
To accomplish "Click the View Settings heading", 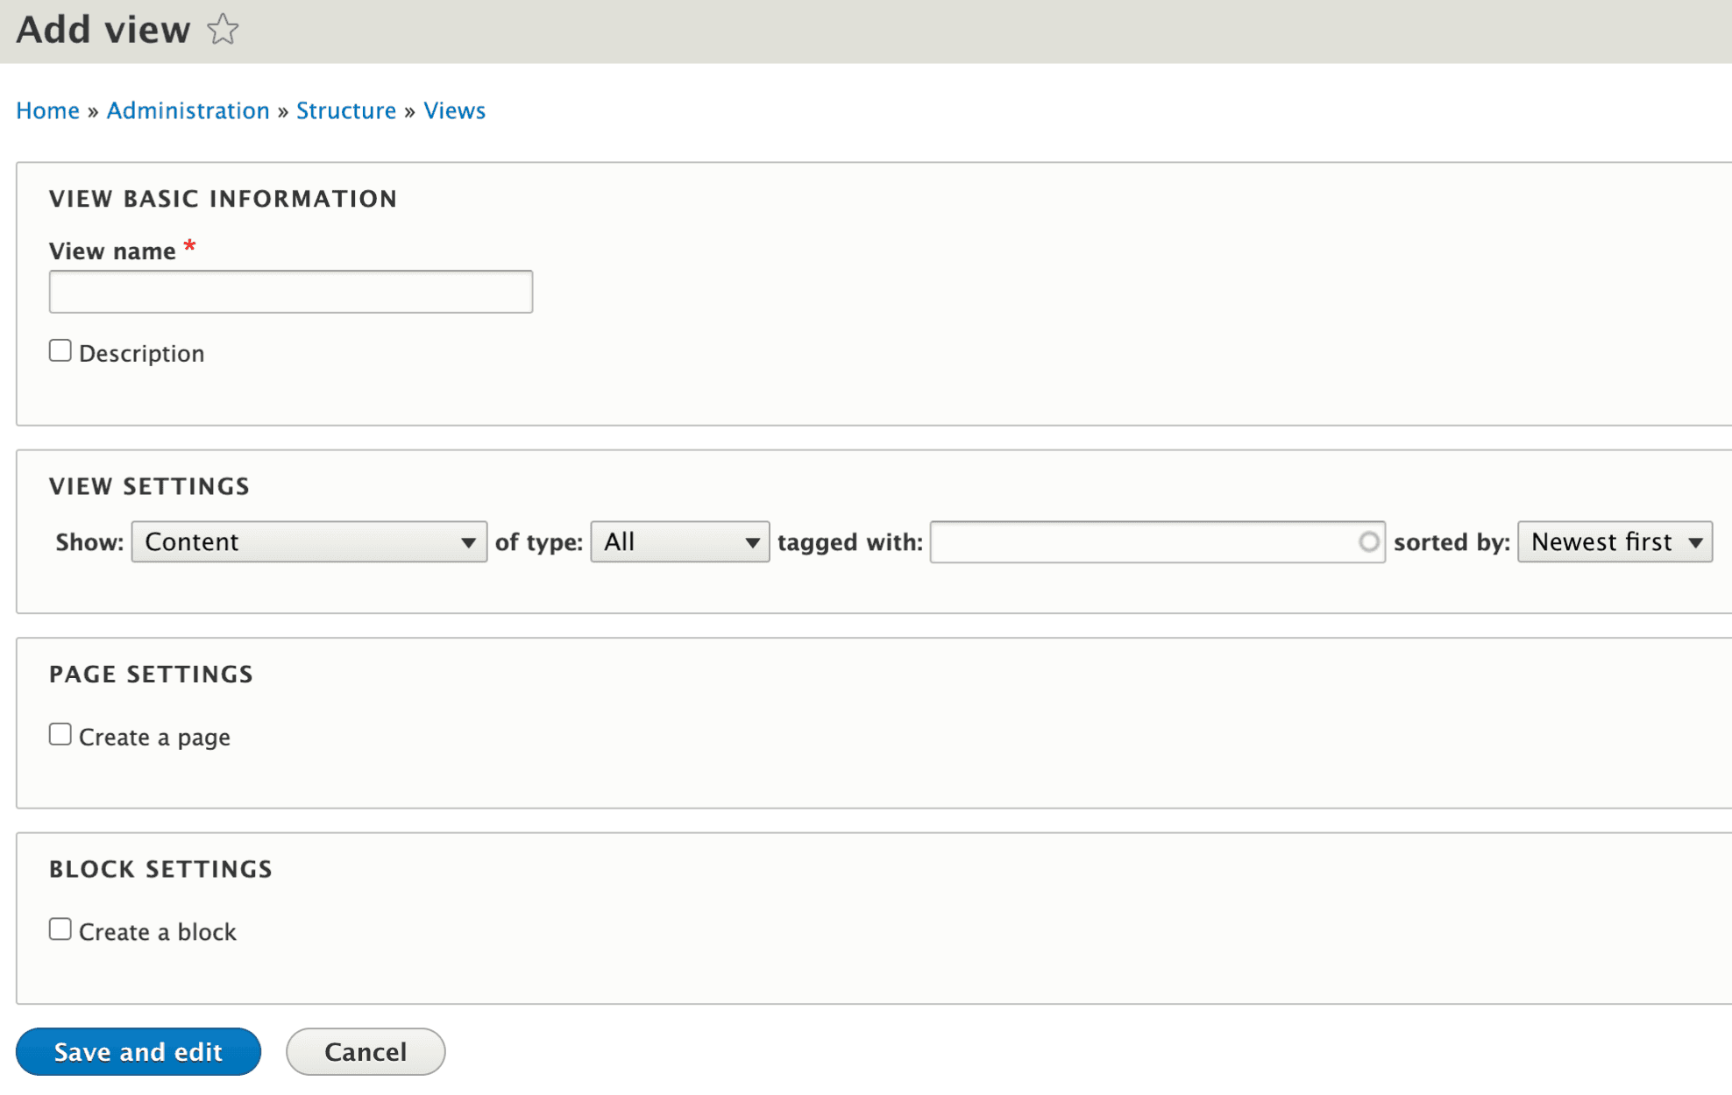I will click(x=150, y=486).
